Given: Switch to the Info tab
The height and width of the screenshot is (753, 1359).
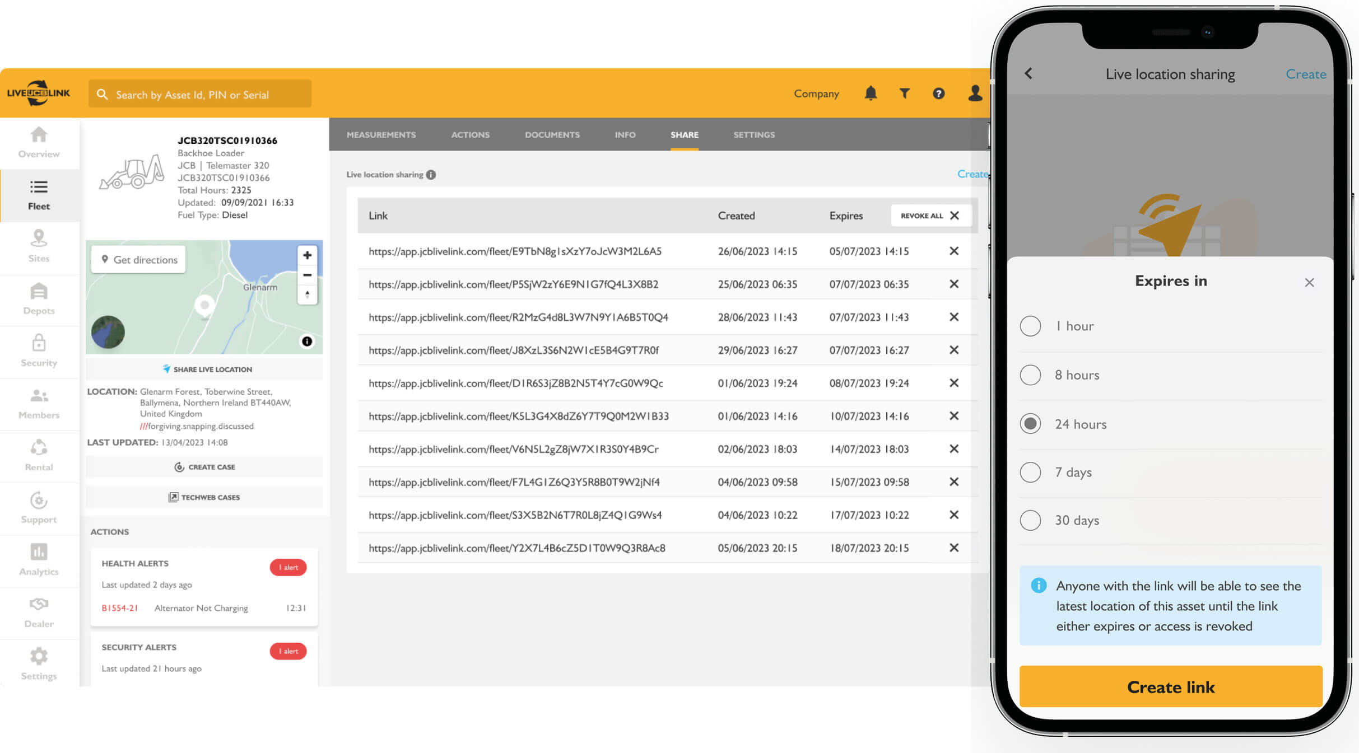Looking at the screenshot, I should point(625,135).
